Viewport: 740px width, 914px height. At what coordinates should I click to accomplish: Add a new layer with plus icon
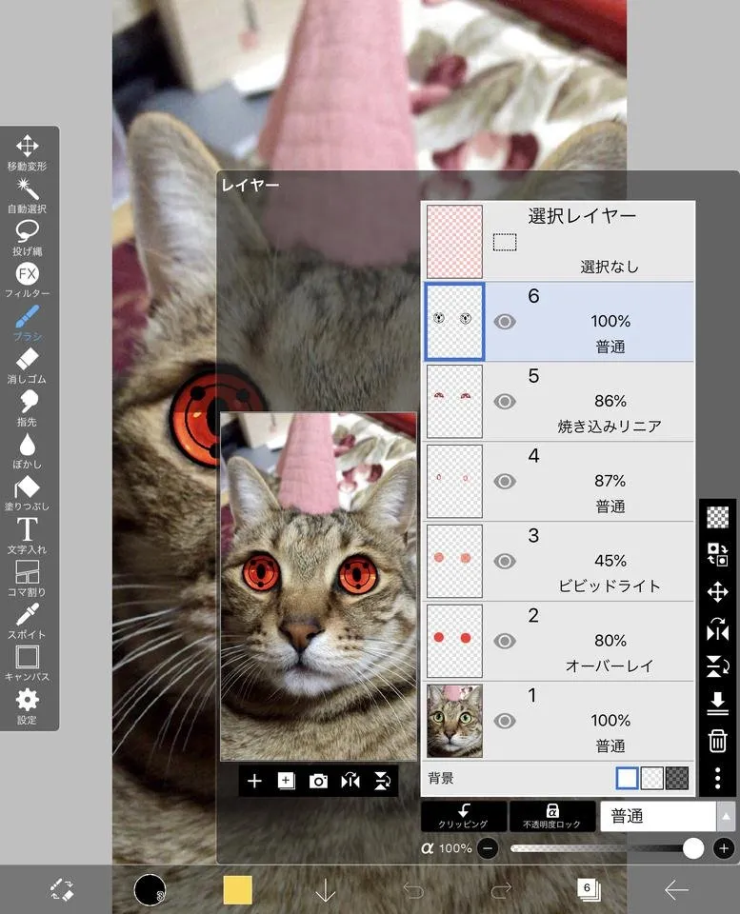tap(254, 781)
